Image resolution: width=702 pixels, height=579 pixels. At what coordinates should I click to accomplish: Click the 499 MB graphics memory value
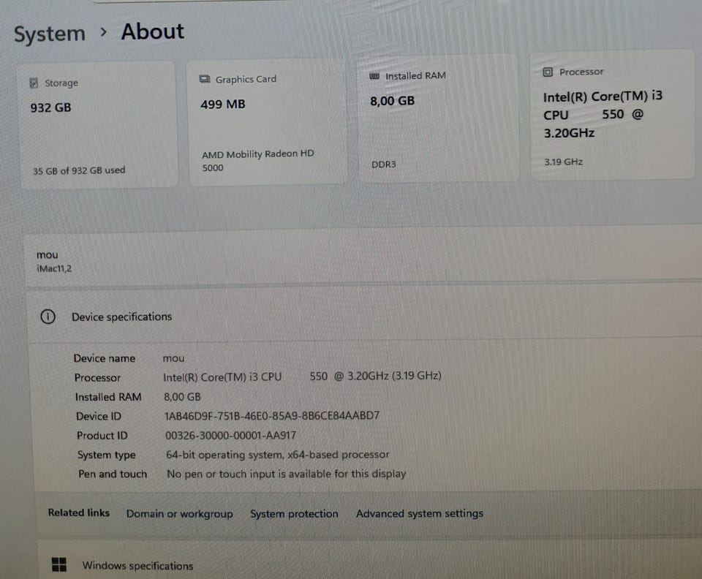tap(223, 105)
